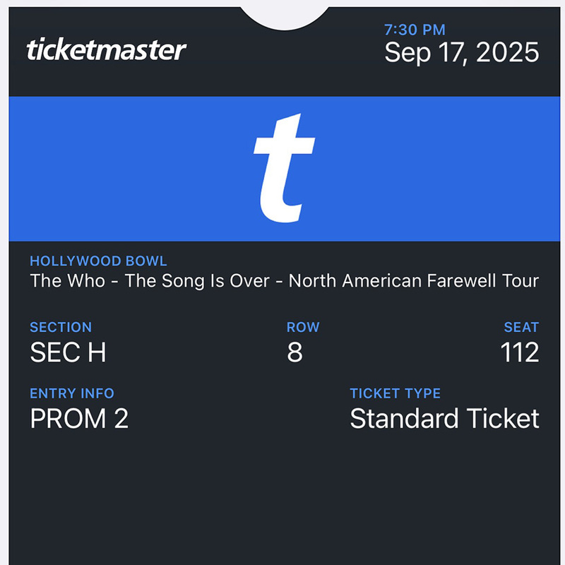The height and width of the screenshot is (565, 565).
Task: Select the SEC H section value
Action: pos(68,352)
